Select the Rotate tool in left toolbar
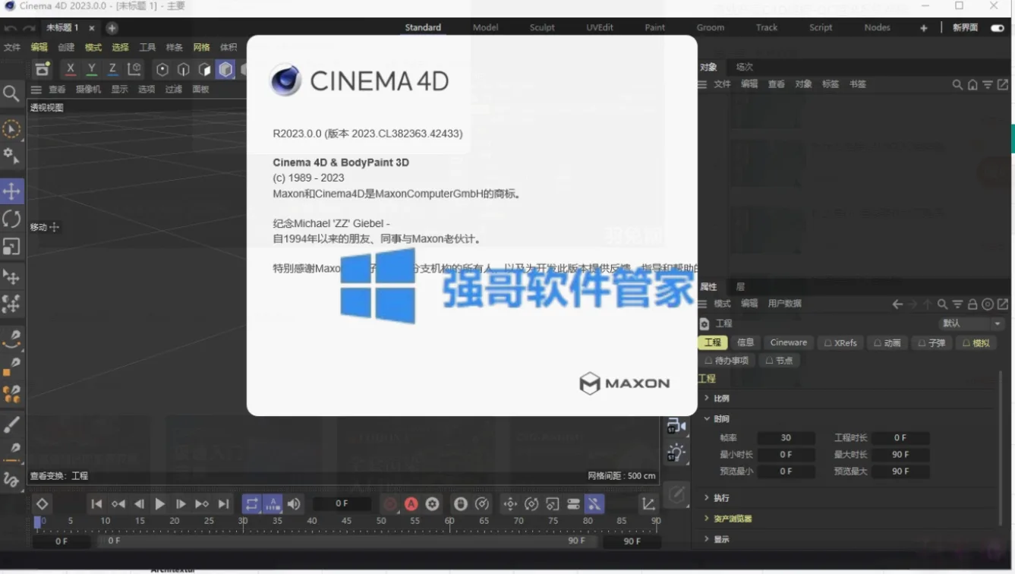 click(11, 219)
